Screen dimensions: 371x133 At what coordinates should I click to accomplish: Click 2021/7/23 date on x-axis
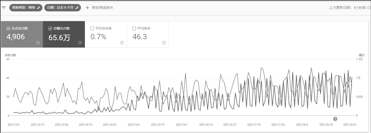278,125
